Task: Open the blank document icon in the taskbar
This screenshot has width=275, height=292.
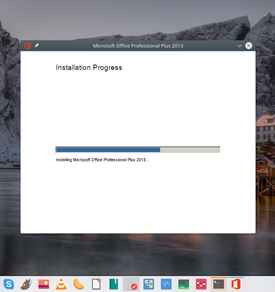Action: point(96,284)
